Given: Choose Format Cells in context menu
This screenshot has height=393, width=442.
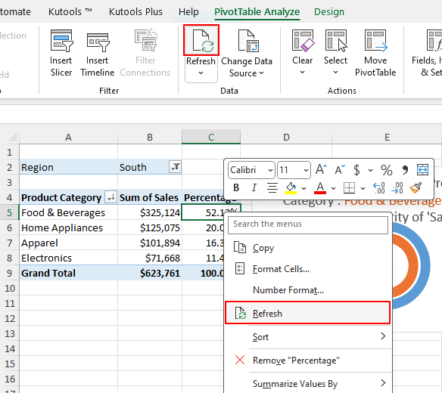Looking at the screenshot, I should [308, 269].
